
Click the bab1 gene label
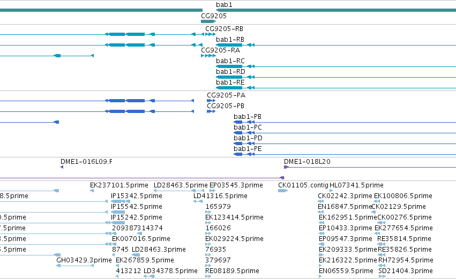[224, 5]
